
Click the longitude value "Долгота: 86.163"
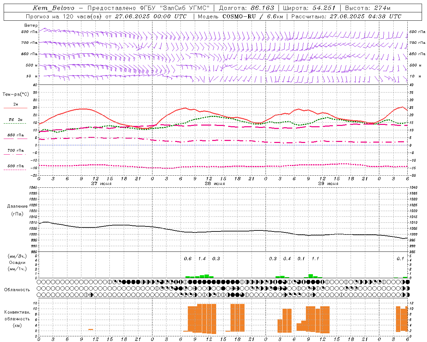(247, 8)
